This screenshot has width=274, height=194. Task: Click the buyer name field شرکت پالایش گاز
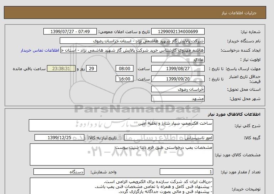(x=132, y=41)
